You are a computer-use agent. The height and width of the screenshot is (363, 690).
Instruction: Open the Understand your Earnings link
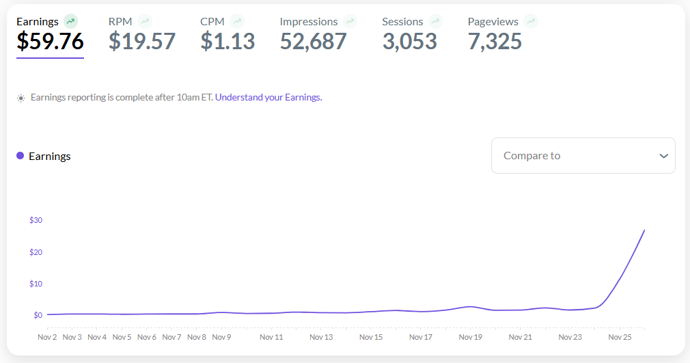pos(268,97)
